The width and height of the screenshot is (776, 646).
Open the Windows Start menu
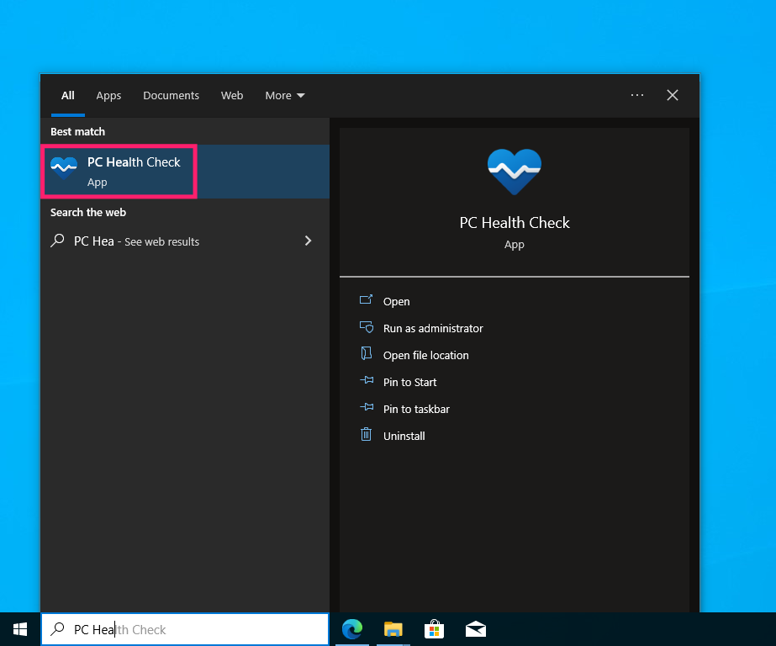tap(20, 629)
